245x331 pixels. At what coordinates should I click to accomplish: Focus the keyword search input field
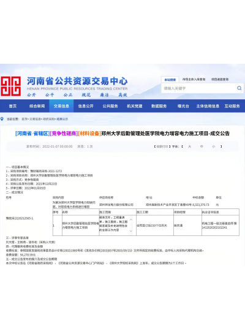pyautogui.click(x=199, y=88)
